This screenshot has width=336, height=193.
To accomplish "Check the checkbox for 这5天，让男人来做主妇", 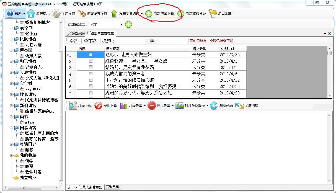I will click(90, 55).
